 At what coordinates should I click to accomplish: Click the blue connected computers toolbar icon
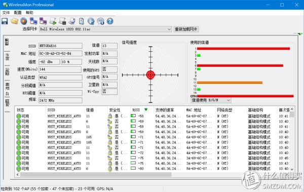tap(33, 21)
